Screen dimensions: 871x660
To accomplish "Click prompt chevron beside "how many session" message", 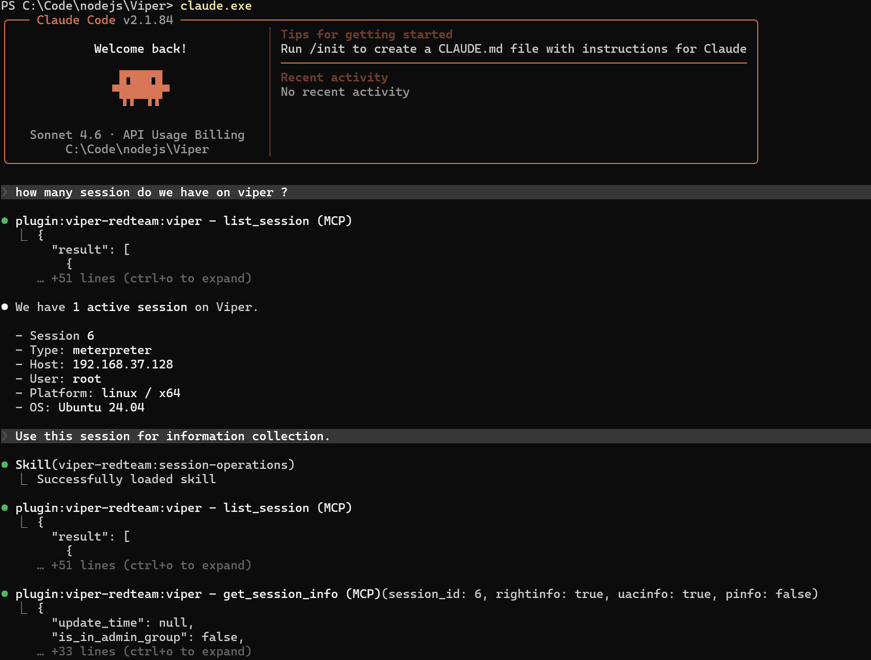I will 5,192.
